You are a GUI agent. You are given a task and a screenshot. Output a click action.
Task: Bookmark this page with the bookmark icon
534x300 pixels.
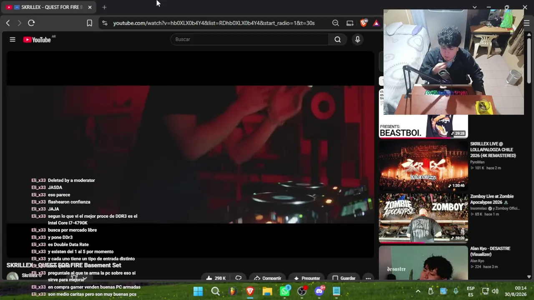89,23
